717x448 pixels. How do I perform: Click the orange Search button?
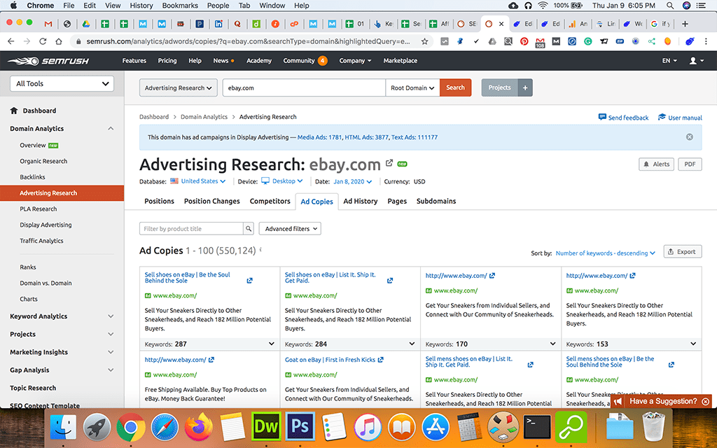coord(455,87)
